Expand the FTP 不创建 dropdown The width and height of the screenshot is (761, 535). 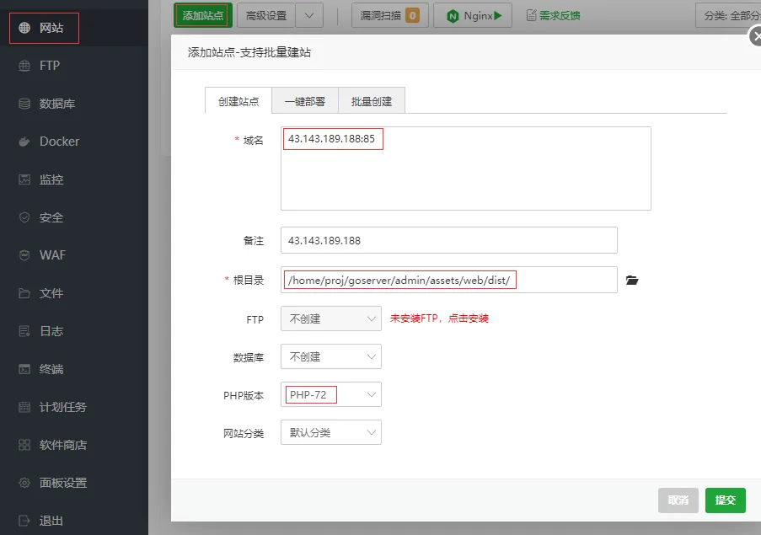[x=330, y=318]
